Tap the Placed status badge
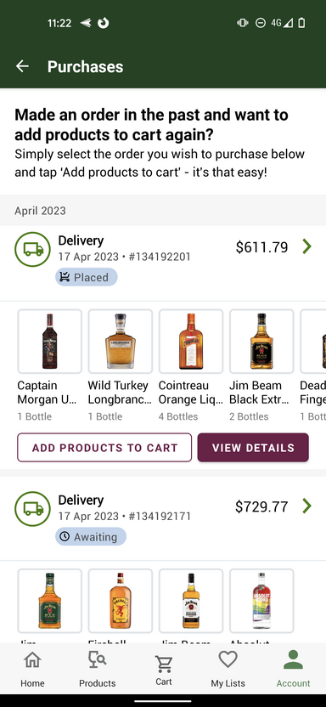 (x=87, y=277)
